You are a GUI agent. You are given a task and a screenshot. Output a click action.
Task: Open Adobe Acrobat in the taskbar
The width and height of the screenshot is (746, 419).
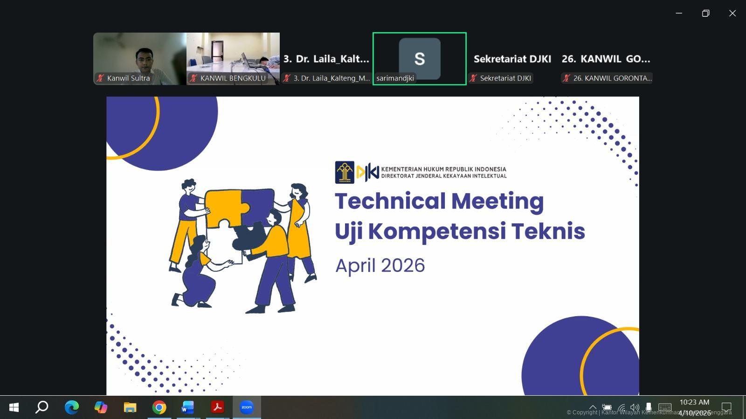point(217,407)
